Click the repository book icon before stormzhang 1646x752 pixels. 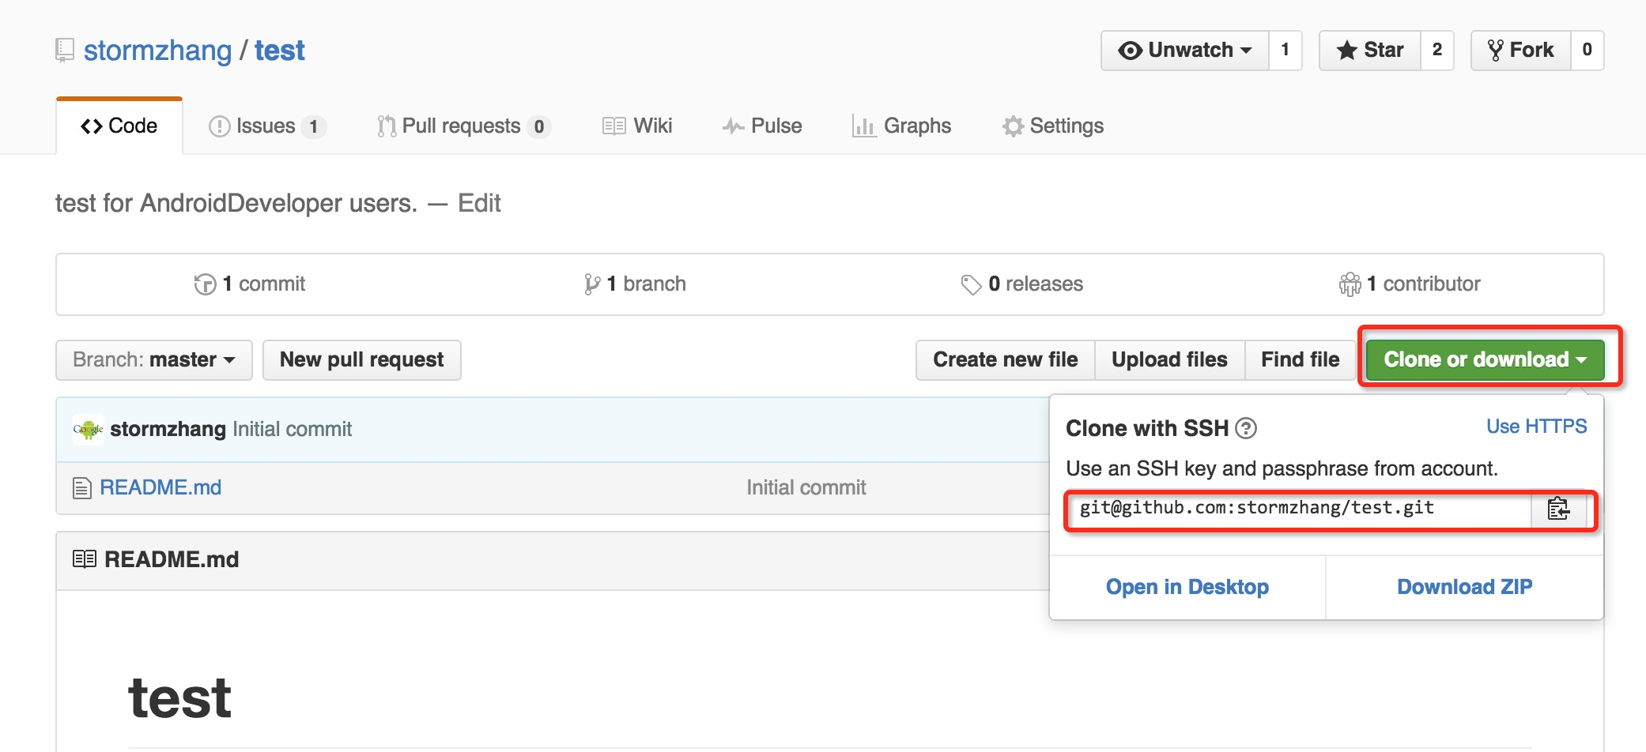[64, 49]
